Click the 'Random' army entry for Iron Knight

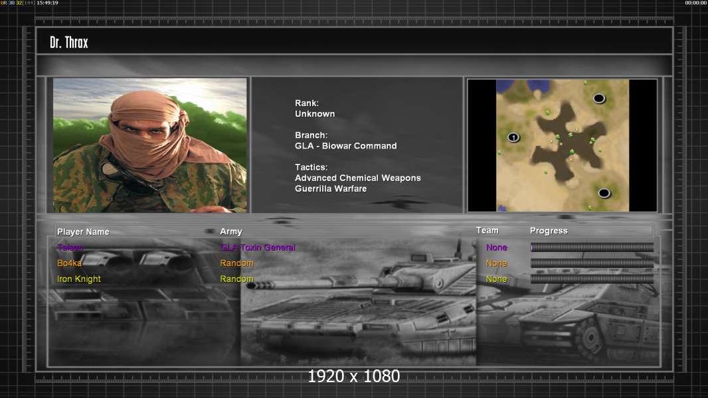[236, 279]
